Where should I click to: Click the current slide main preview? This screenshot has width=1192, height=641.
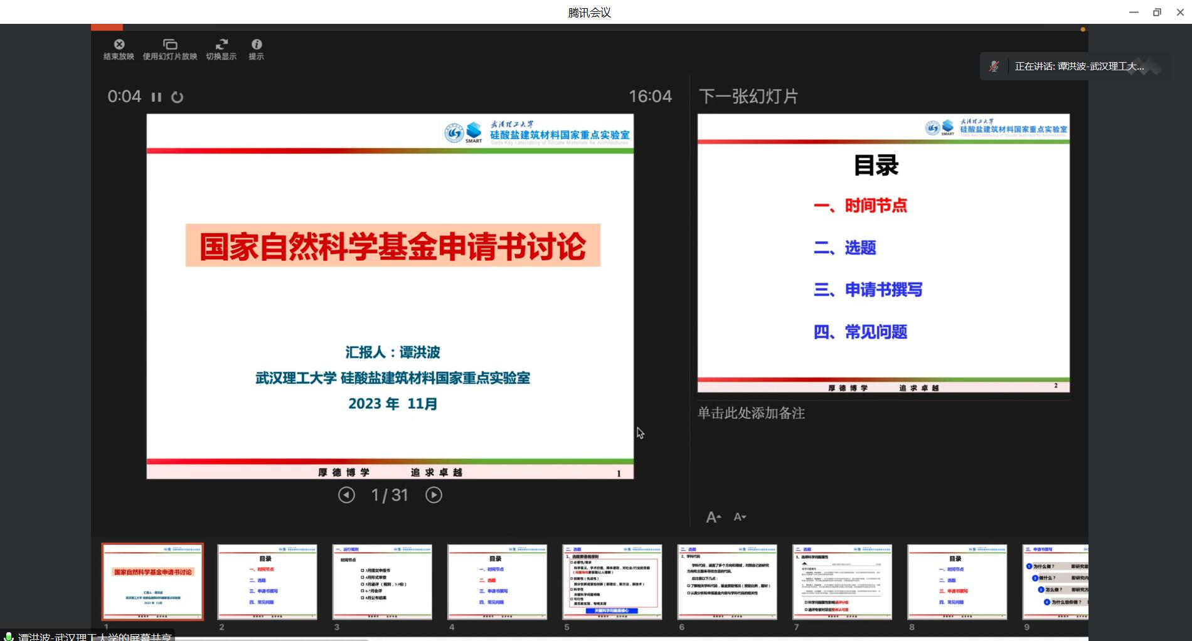390,296
